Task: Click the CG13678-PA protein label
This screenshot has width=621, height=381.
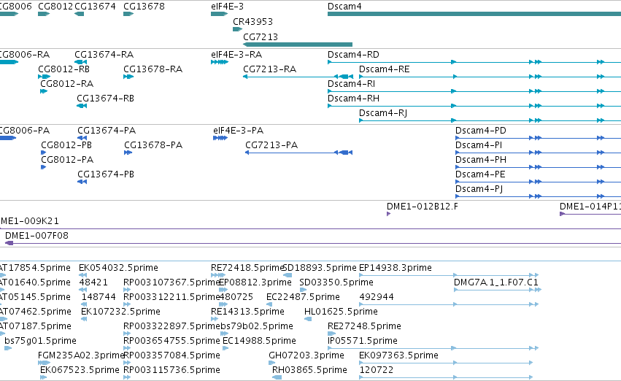Action: point(153,145)
